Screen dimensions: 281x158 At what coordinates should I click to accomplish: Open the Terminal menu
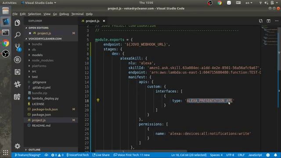(77, 14)
